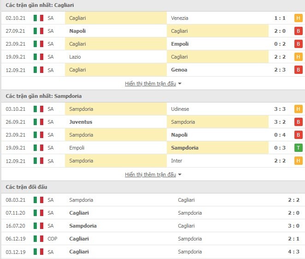Open the Cagliari vs Empoli 0:2 match row

152,44
